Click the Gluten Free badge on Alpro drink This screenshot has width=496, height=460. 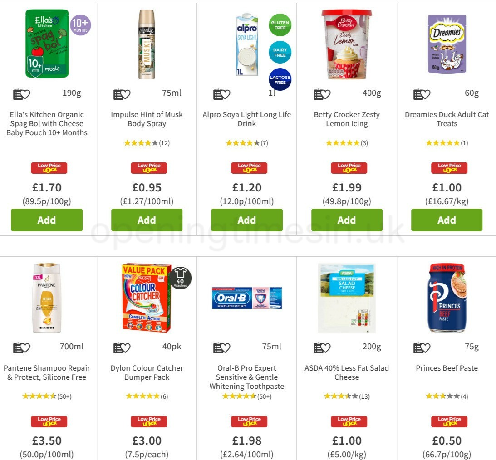[x=280, y=25]
